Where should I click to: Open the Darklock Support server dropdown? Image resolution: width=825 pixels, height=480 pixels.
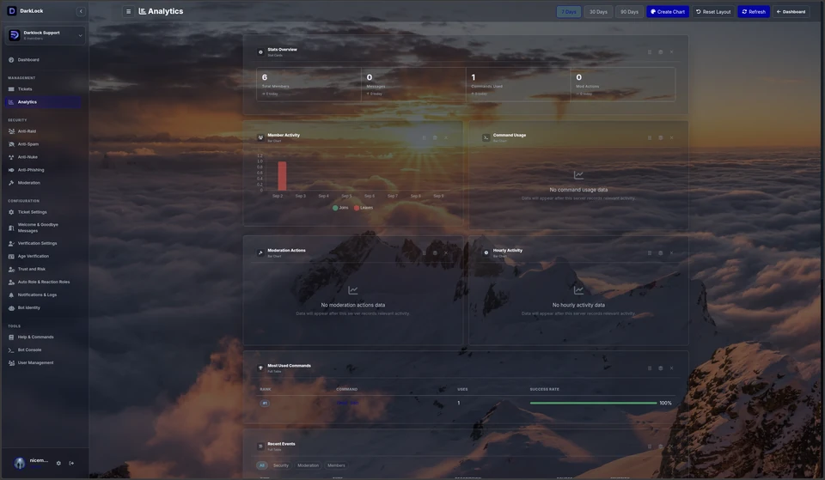pyautogui.click(x=45, y=35)
